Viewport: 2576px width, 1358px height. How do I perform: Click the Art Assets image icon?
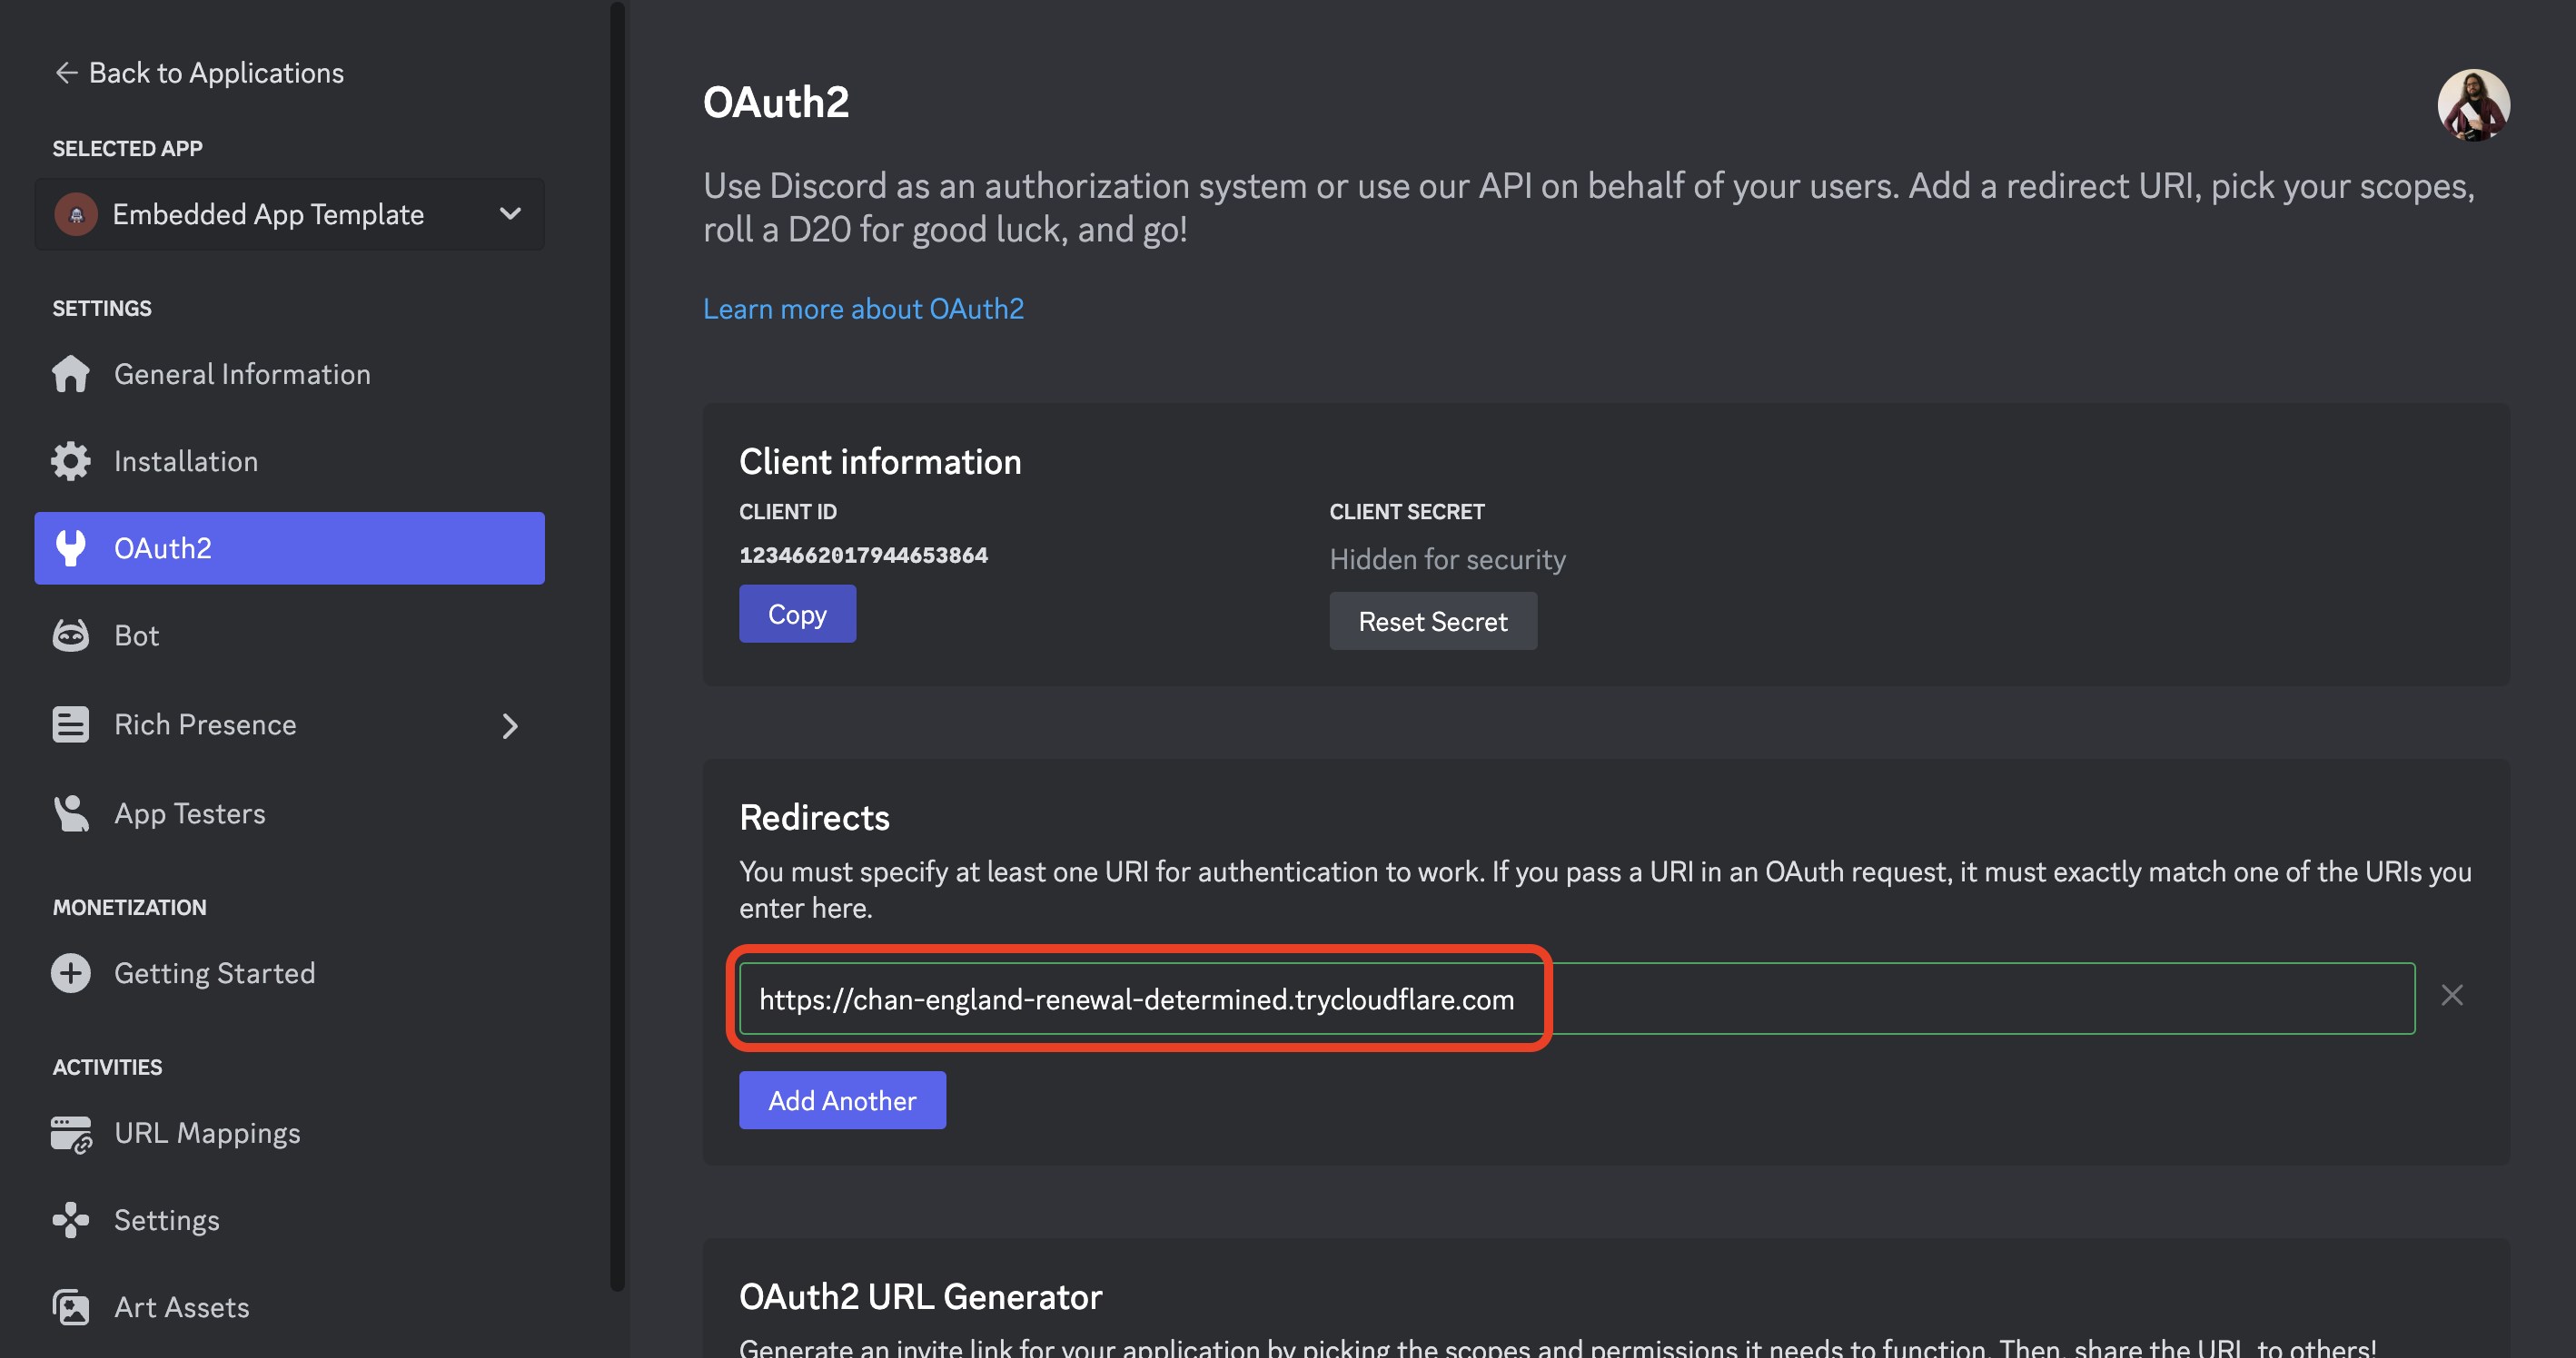(71, 1307)
